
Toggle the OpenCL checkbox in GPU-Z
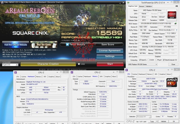[x=140, y=60]
